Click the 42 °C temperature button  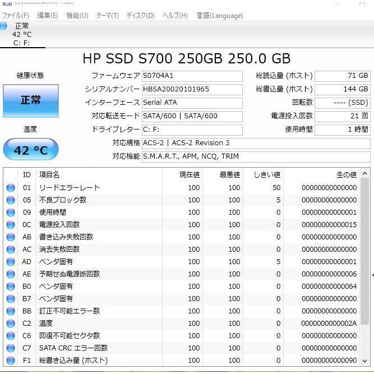[31, 150]
